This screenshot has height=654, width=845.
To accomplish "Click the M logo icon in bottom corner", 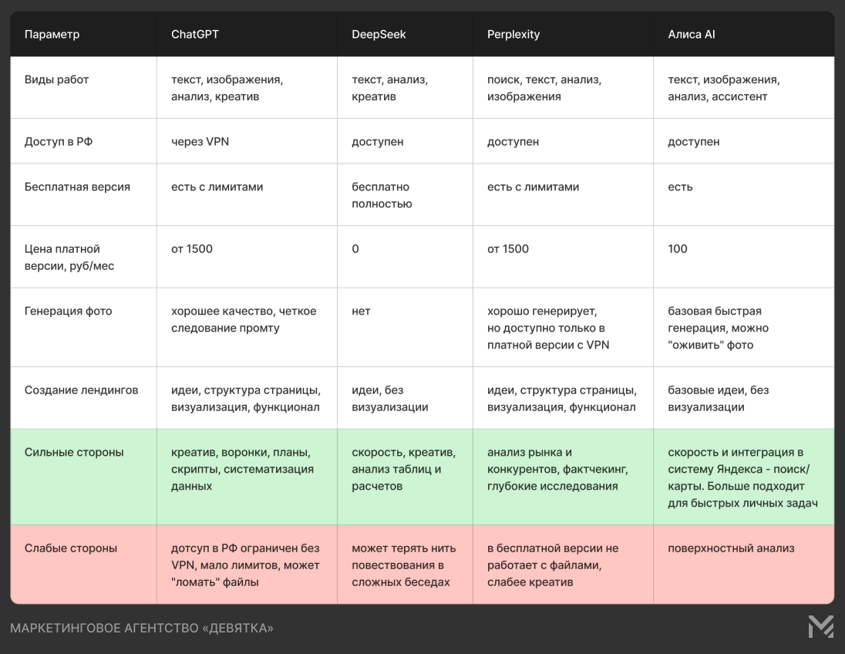I will click(x=820, y=627).
